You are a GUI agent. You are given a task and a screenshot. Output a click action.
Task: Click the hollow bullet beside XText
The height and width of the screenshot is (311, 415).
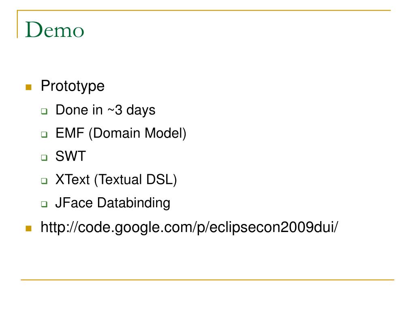coord(44,181)
